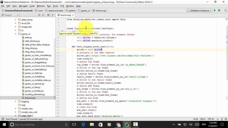Open the Navigate menu

pyautogui.click(x=23, y=6)
